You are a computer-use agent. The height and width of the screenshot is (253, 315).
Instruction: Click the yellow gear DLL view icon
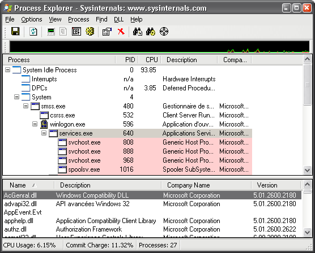(x=90, y=32)
